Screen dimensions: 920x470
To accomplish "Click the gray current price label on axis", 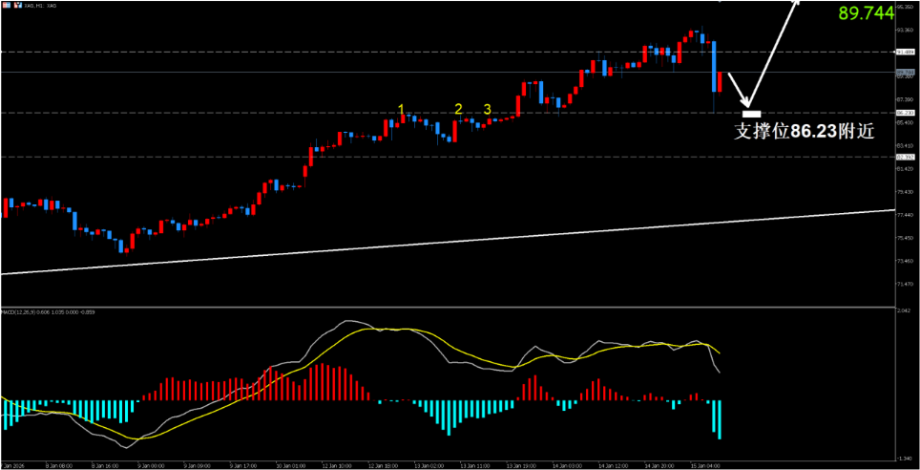I will (x=906, y=73).
